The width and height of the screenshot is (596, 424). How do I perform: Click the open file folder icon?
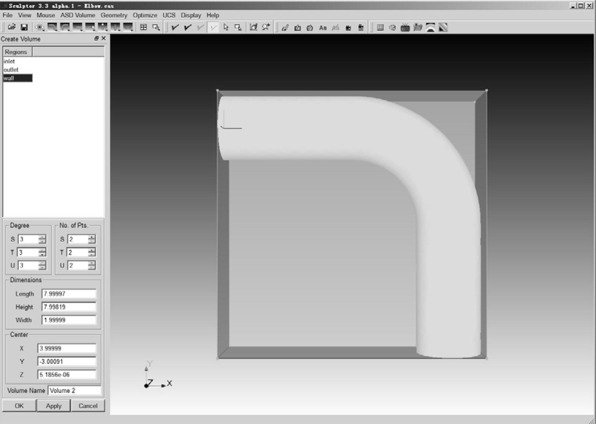coord(11,27)
